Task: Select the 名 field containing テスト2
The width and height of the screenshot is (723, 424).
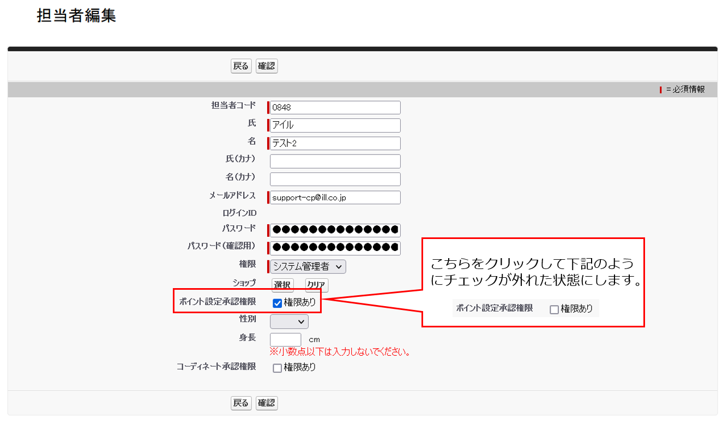Action: click(335, 144)
